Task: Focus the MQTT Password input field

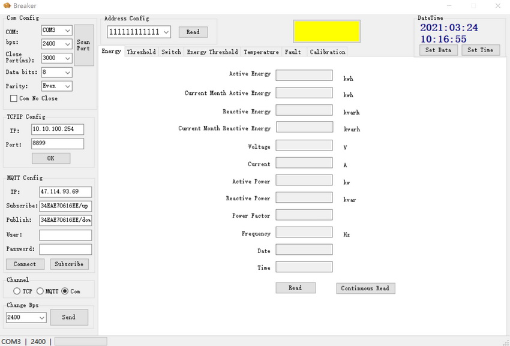Action: pos(65,249)
